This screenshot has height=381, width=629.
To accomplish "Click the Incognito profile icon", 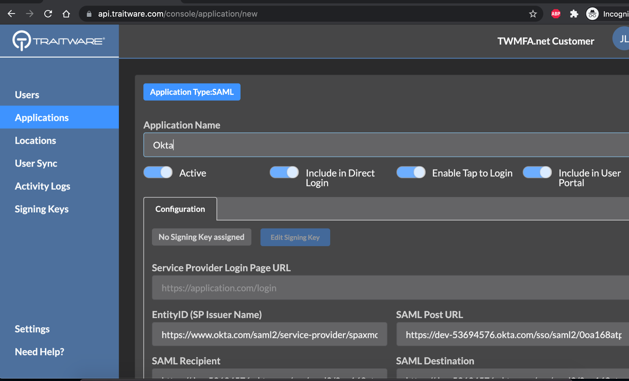I will (x=592, y=14).
